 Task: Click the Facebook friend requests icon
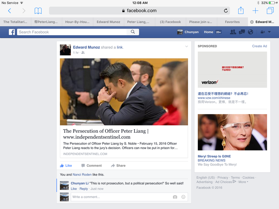(233, 32)
